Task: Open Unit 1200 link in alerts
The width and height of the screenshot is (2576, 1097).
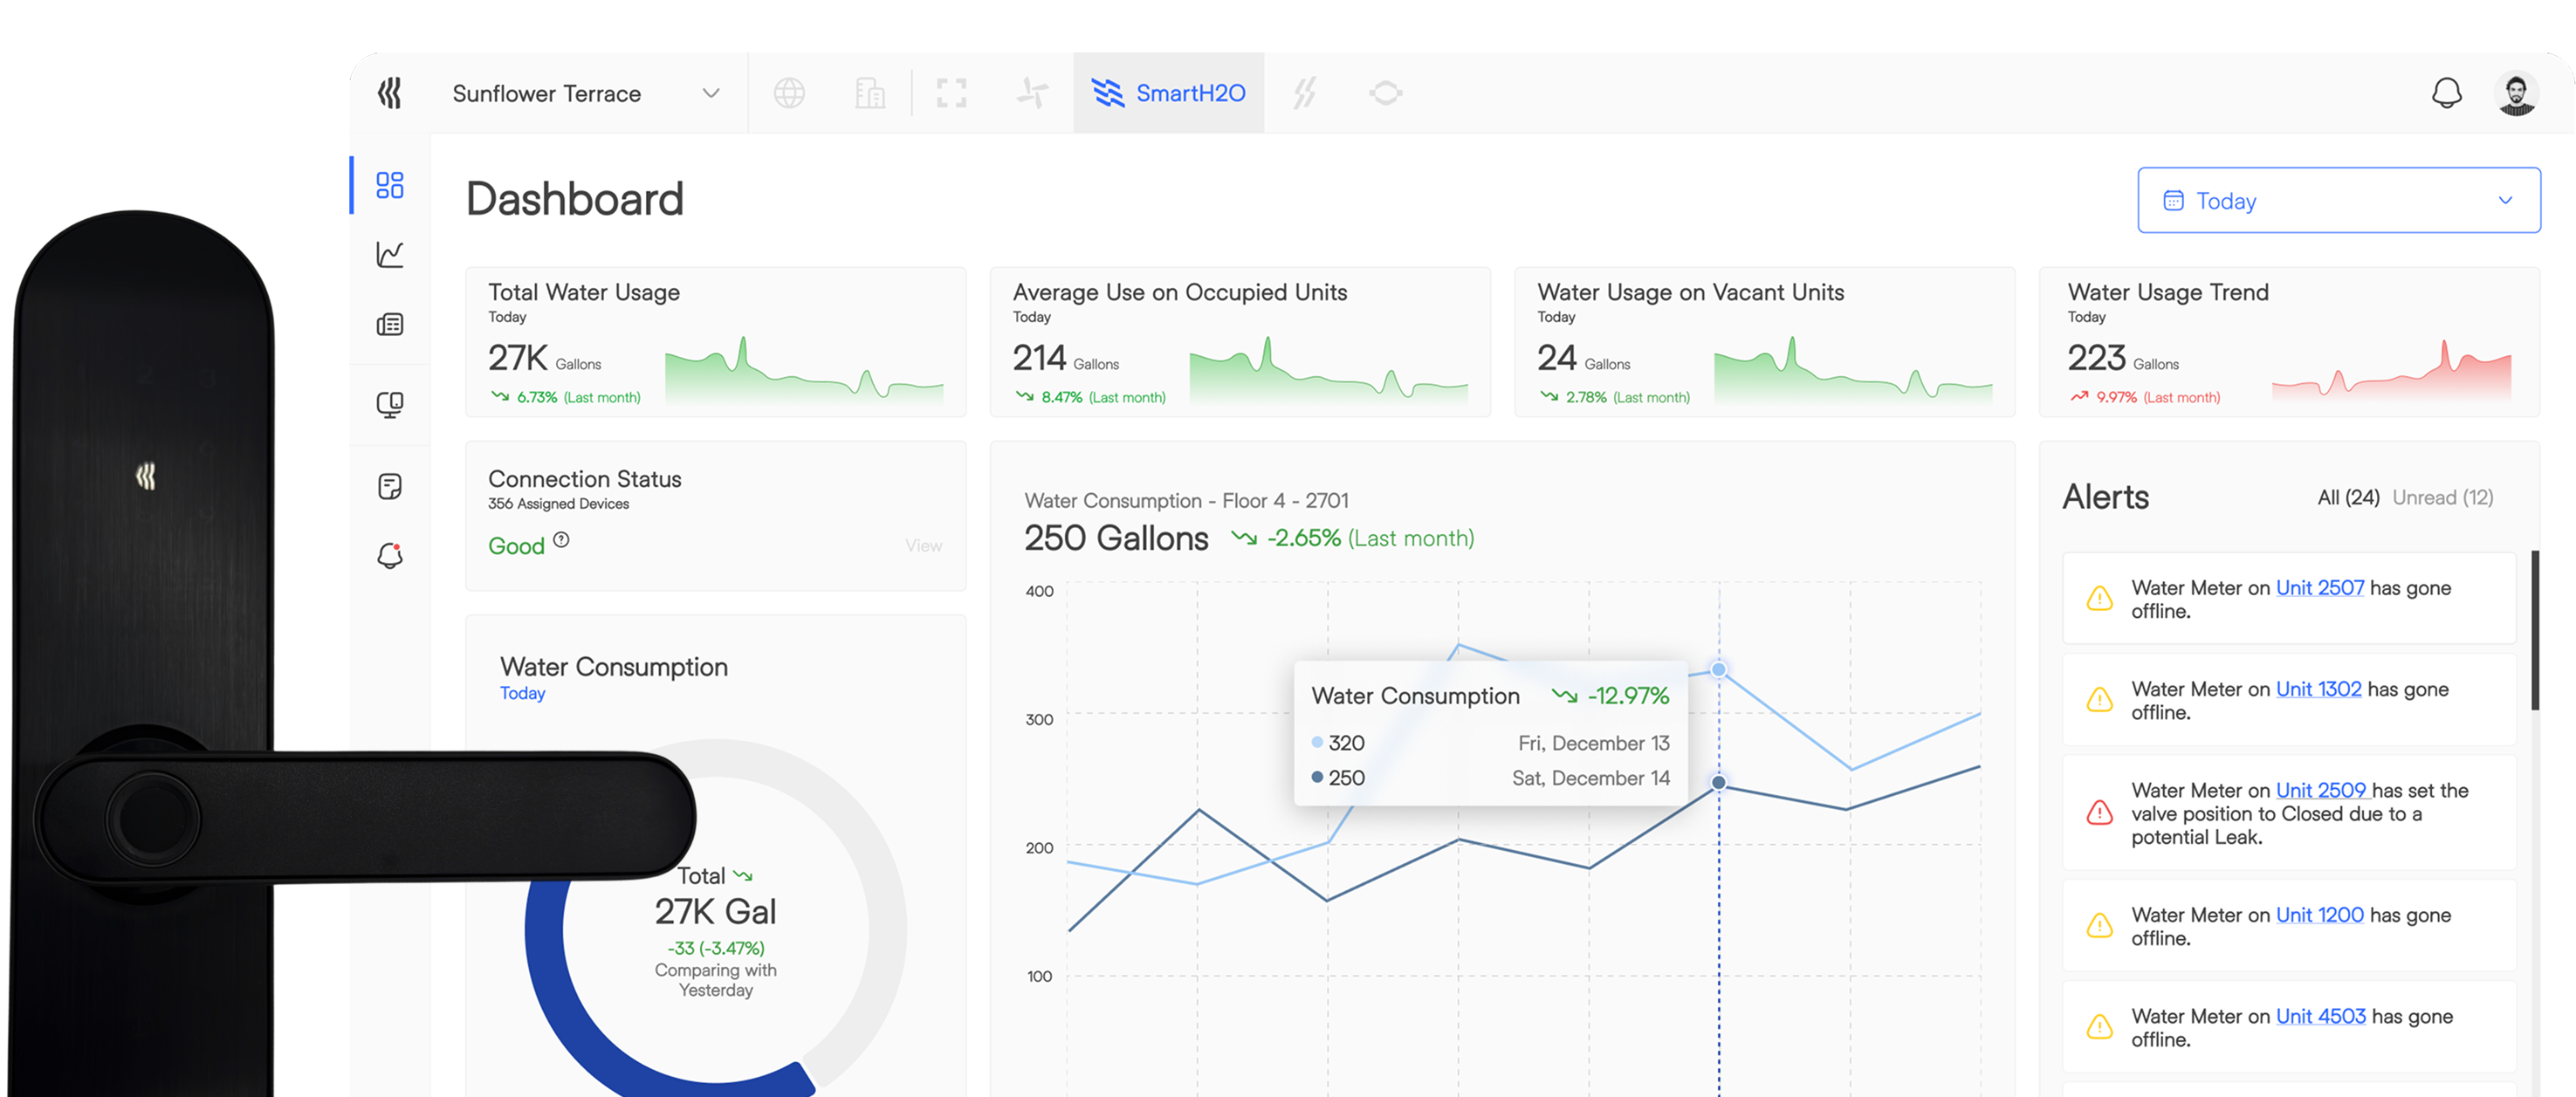Action: (x=2319, y=915)
